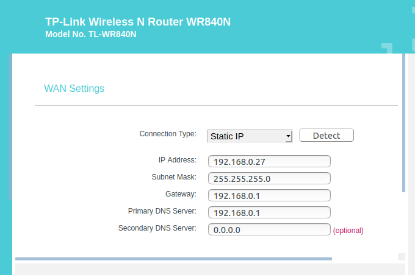Click the Detect button
The width and height of the screenshot is (415, 275).
pyautogui.click(x=327, y=135)
